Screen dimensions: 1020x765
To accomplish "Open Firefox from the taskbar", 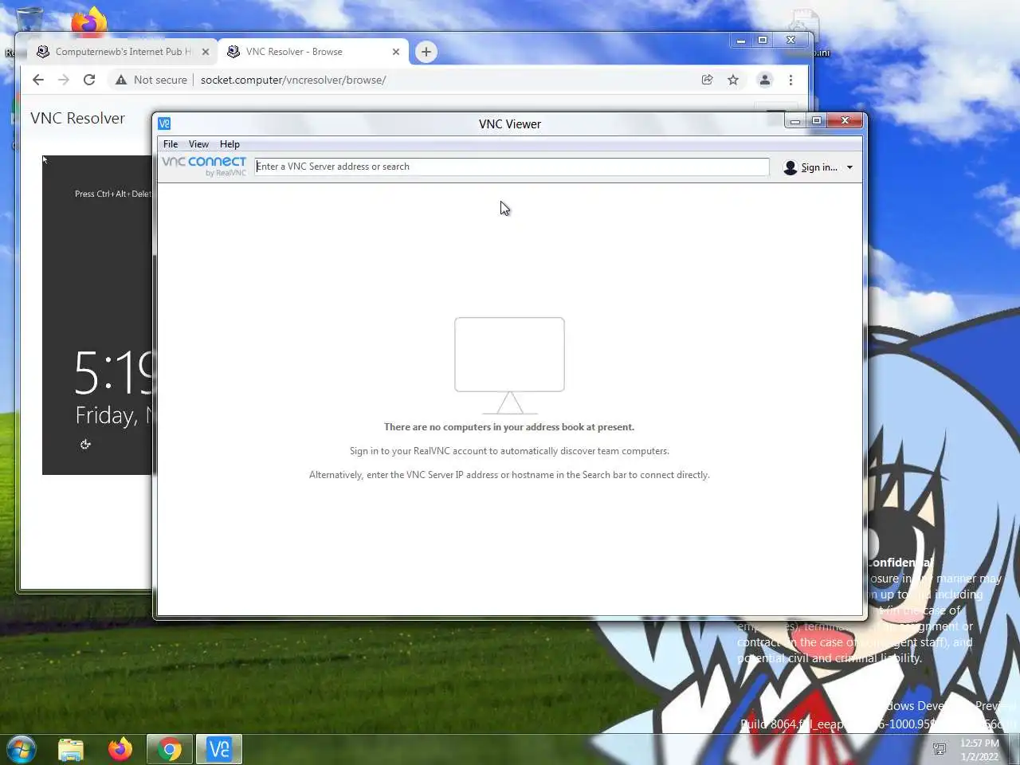I will click(120, 749).
